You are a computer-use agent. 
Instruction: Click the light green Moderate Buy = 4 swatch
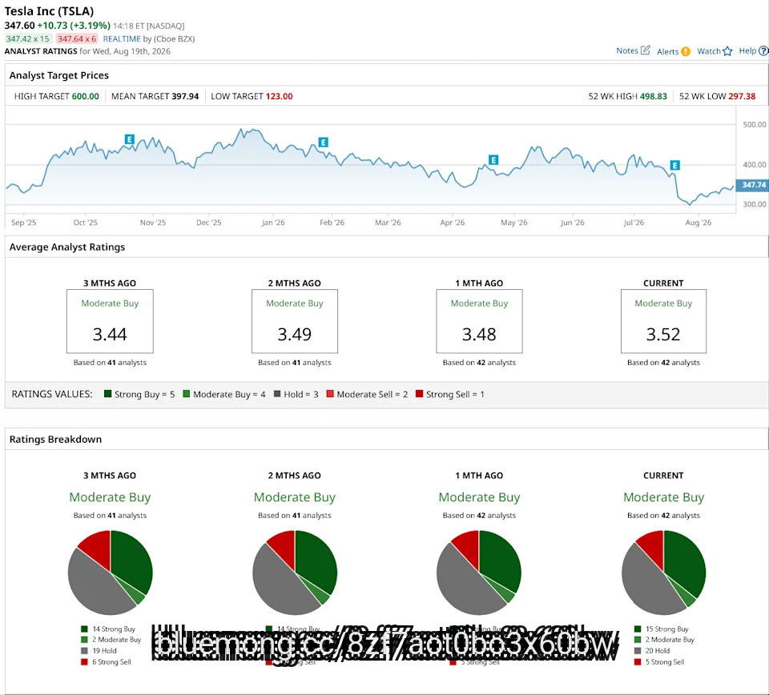point(187,394)
